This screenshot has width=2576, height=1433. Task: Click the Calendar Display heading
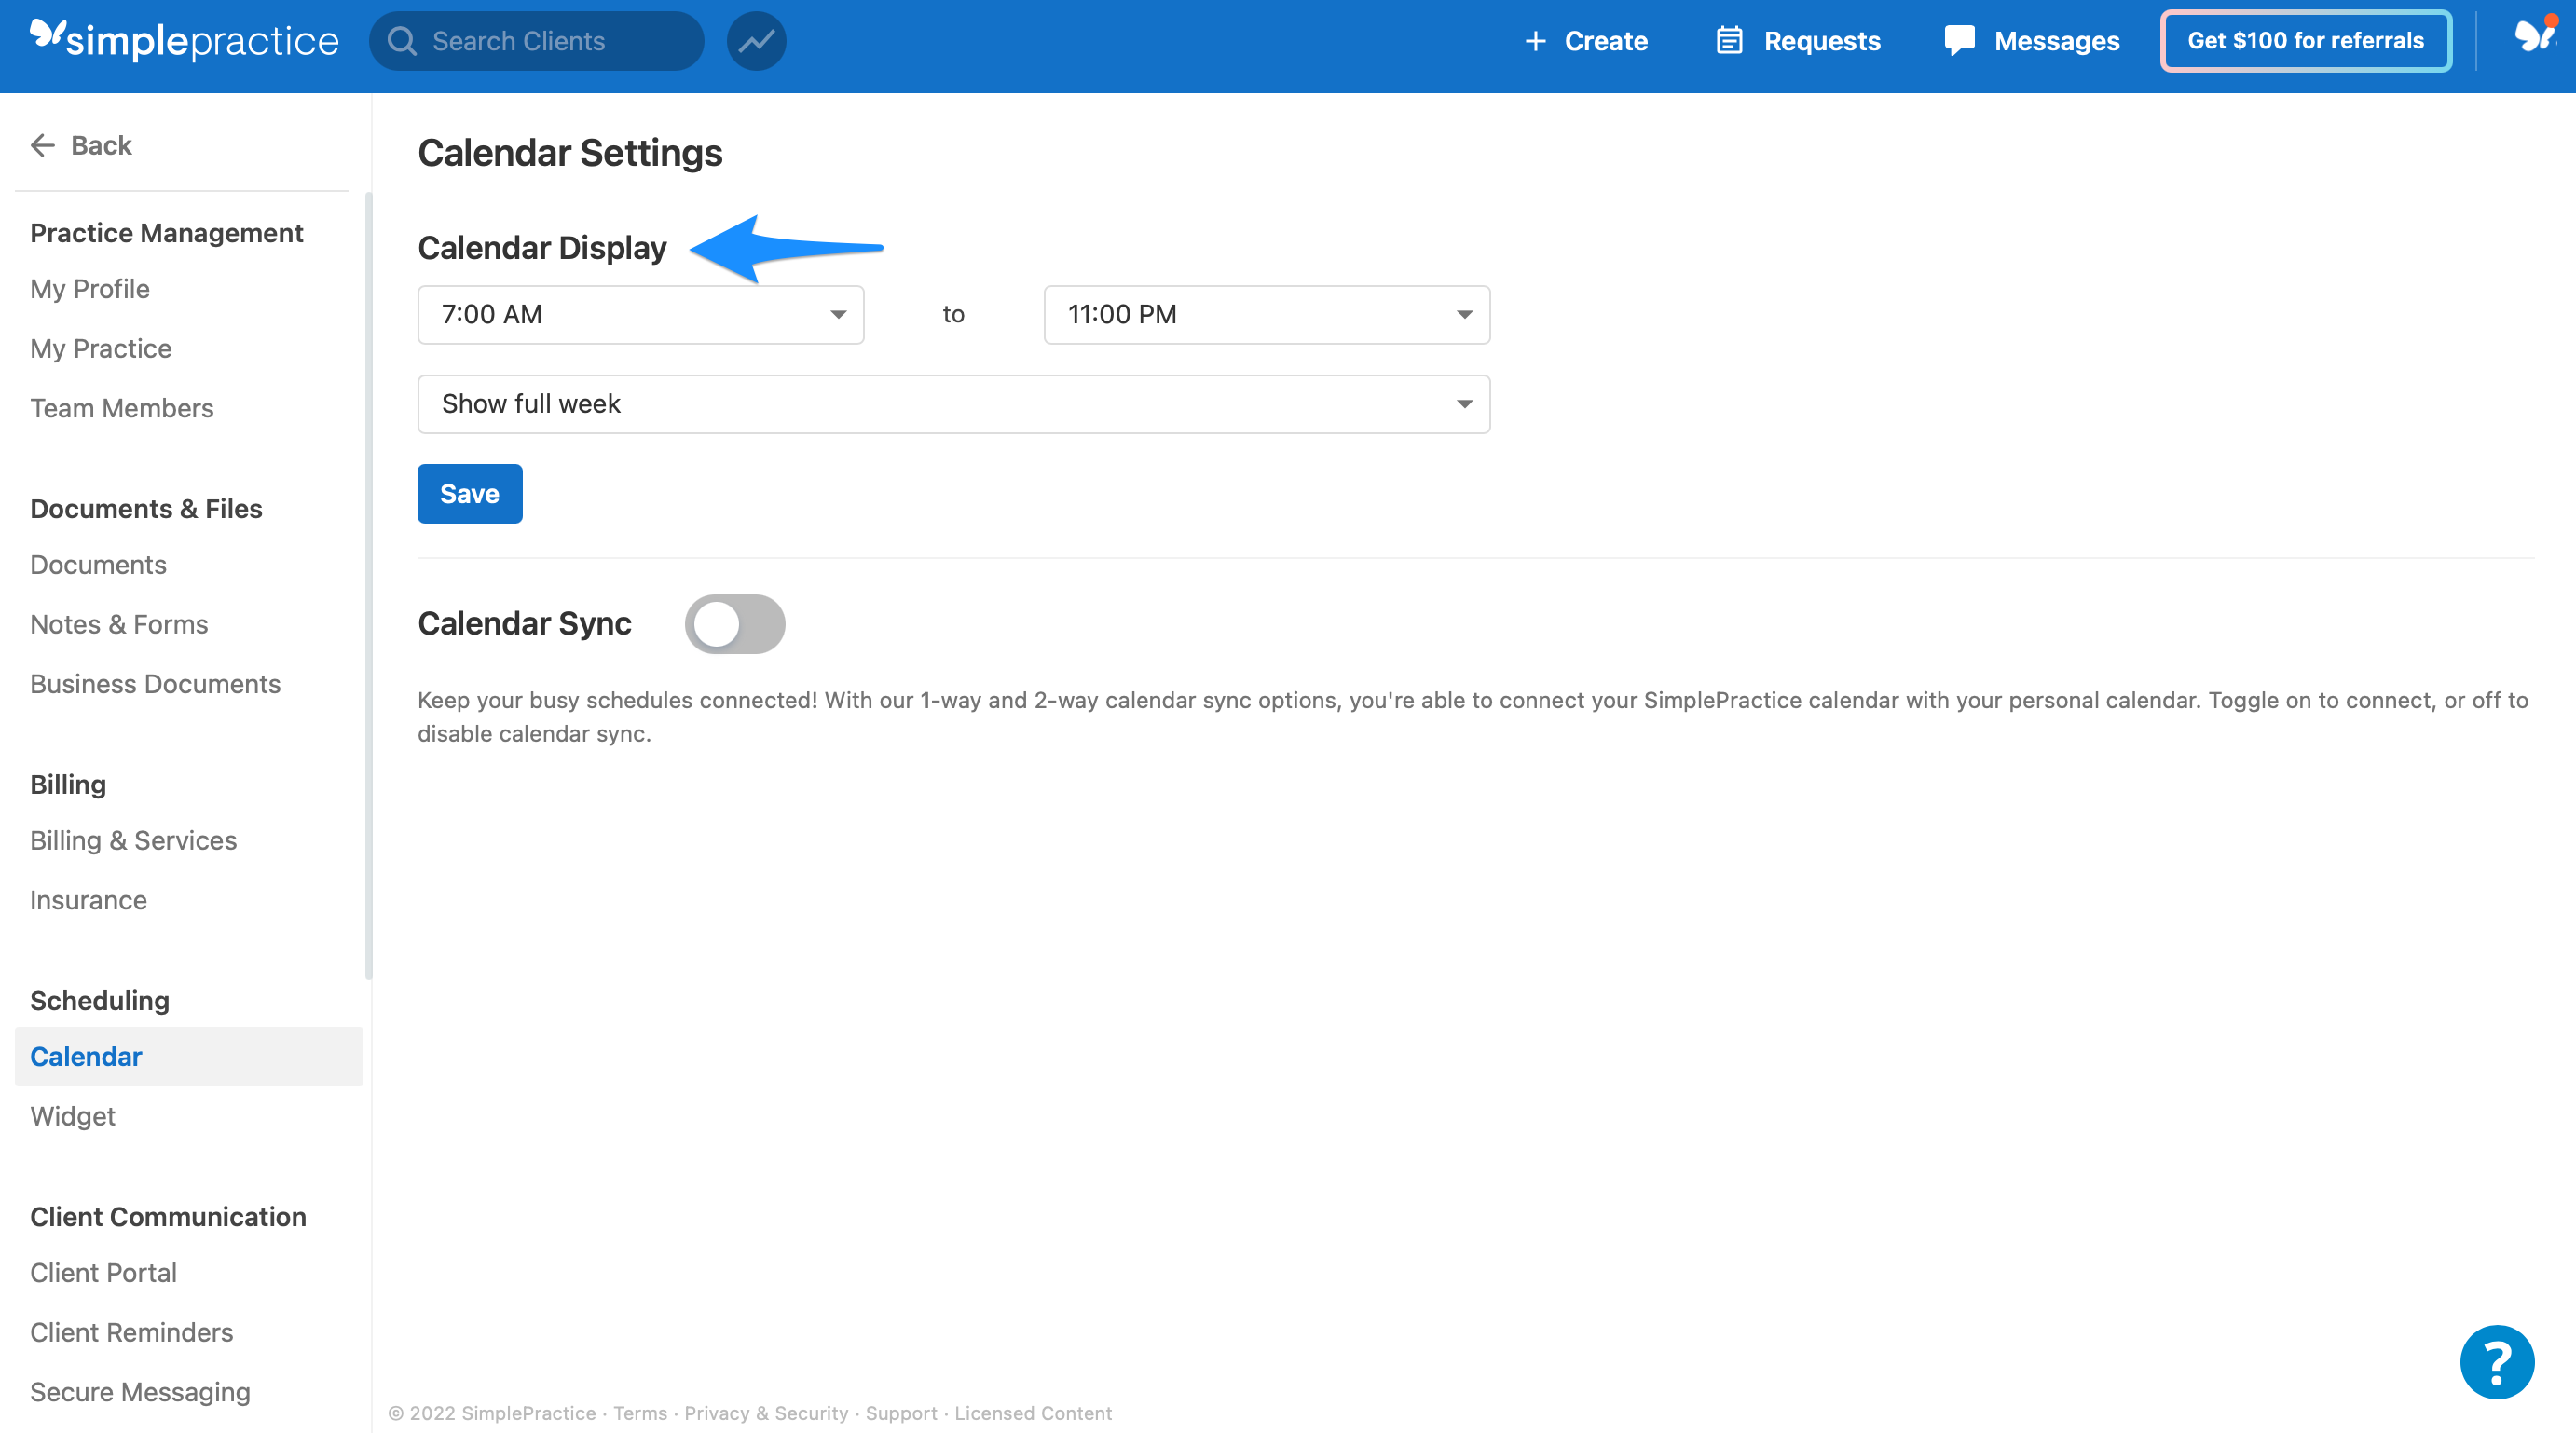542,248
